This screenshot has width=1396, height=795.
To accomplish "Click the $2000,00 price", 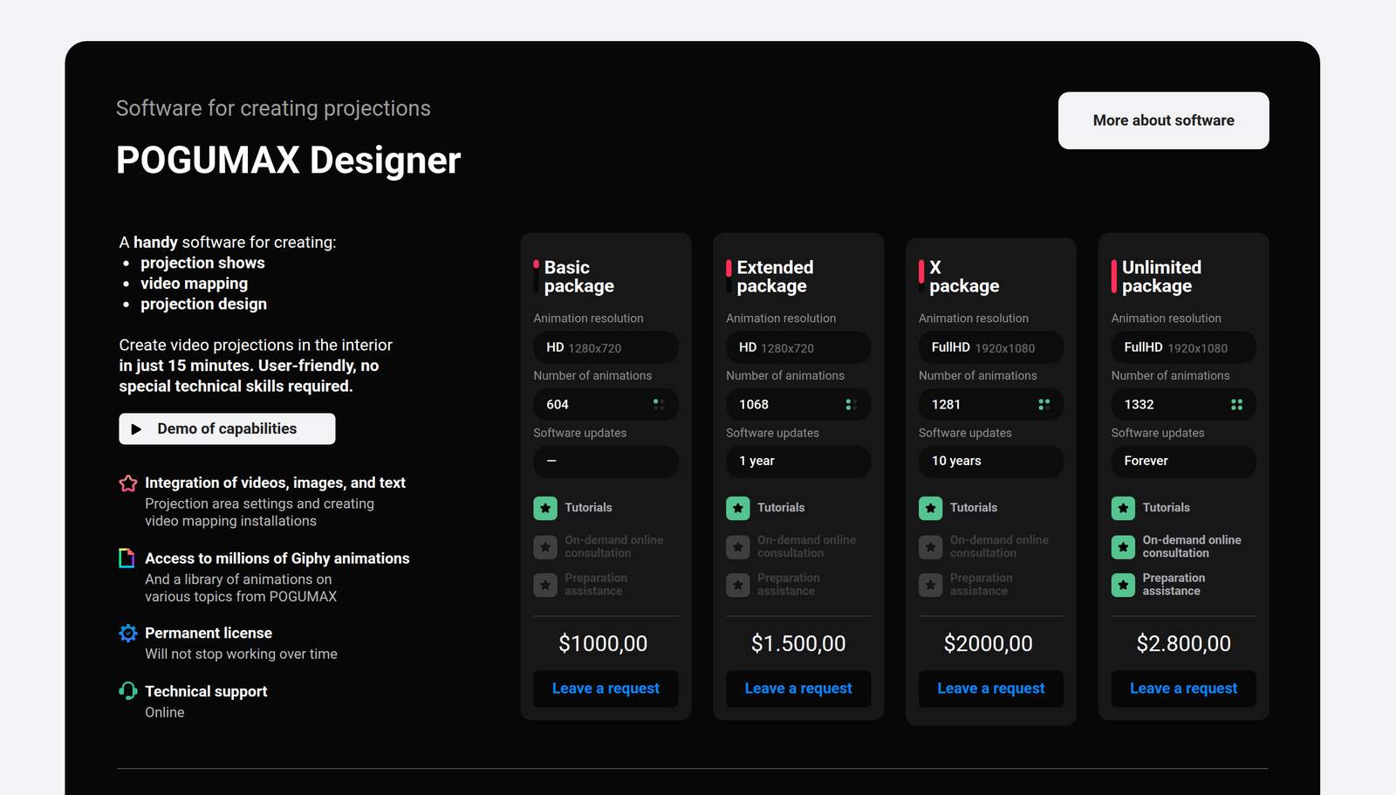I will coord(988,644).
